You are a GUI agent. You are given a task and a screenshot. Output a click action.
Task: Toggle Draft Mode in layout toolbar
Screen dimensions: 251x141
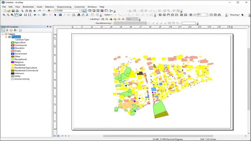click(211, 15)
